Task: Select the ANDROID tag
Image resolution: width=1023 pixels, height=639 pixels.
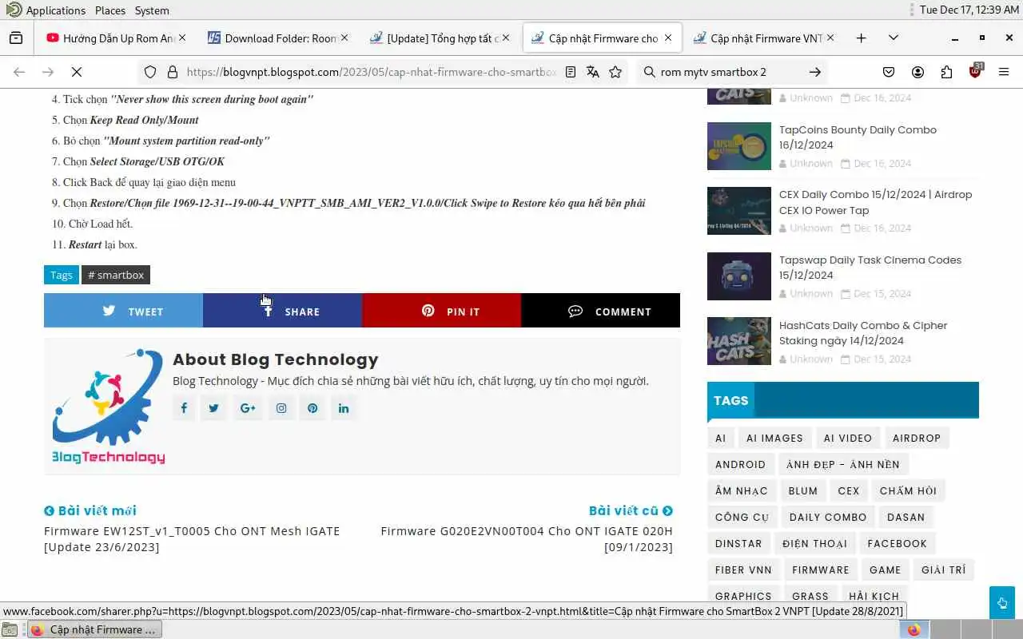Action: pos(740,464)
